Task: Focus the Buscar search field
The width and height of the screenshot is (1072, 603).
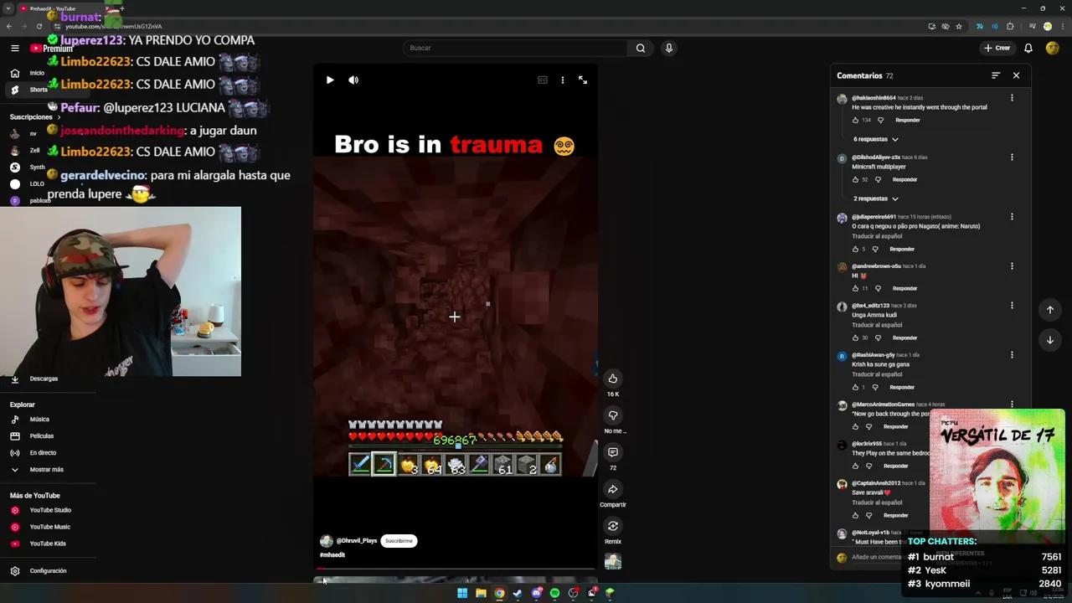Action: click(514, 48)
